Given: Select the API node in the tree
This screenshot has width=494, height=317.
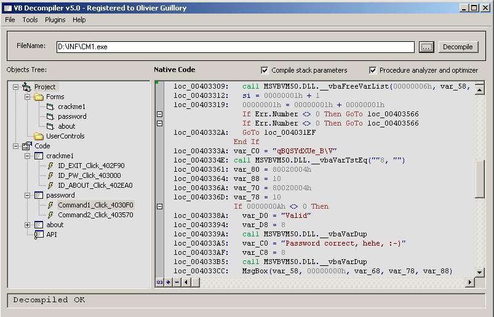Looking at the screenshot, I should coord(52,235).
